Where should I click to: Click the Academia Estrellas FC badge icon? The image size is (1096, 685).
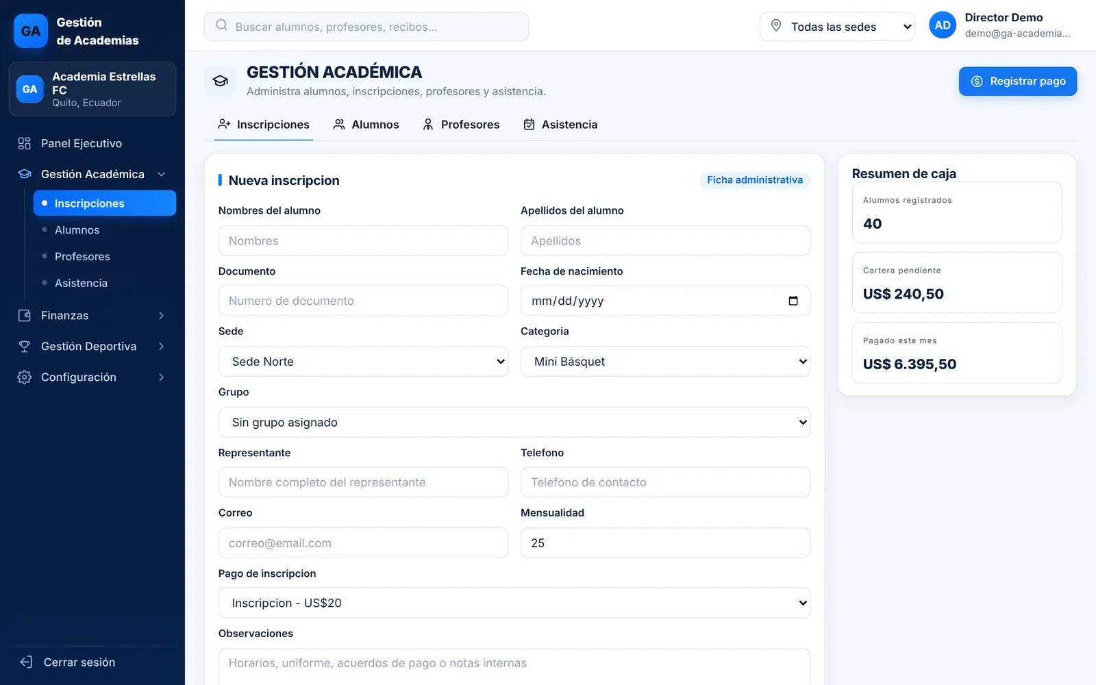coord(29,89)
